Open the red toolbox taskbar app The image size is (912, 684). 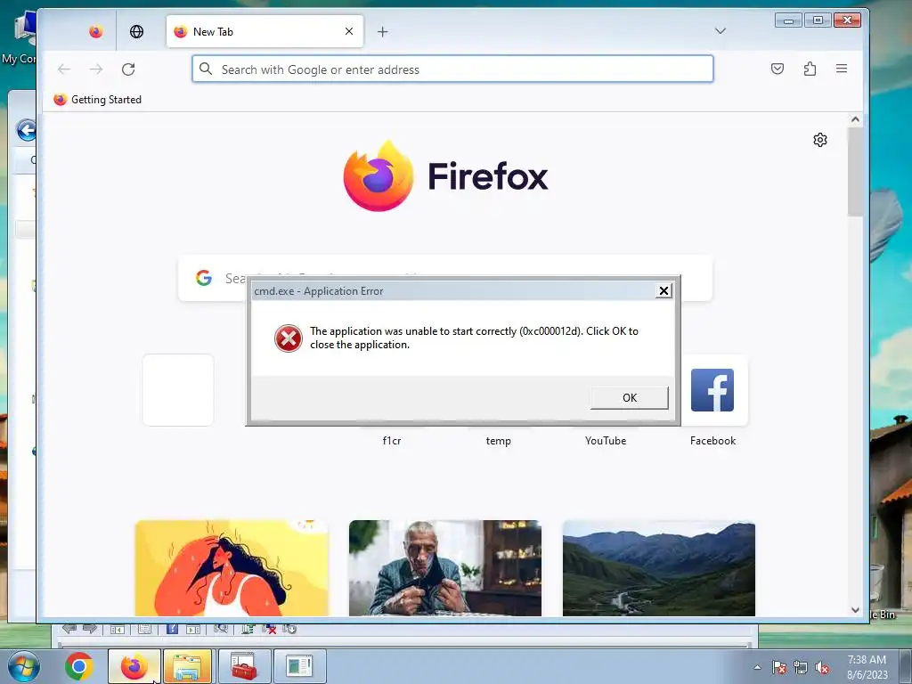coord(244,666)
